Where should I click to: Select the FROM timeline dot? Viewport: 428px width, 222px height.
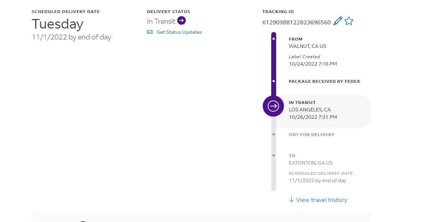[x=274, y=39]
